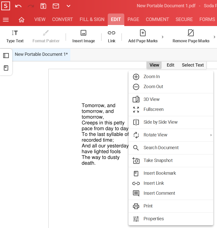Image resolution: width=217 pixels, height=228 pixels.
Task: Choose Search Document in the menu
Action: pyautogui.click(x=171, y=148)
